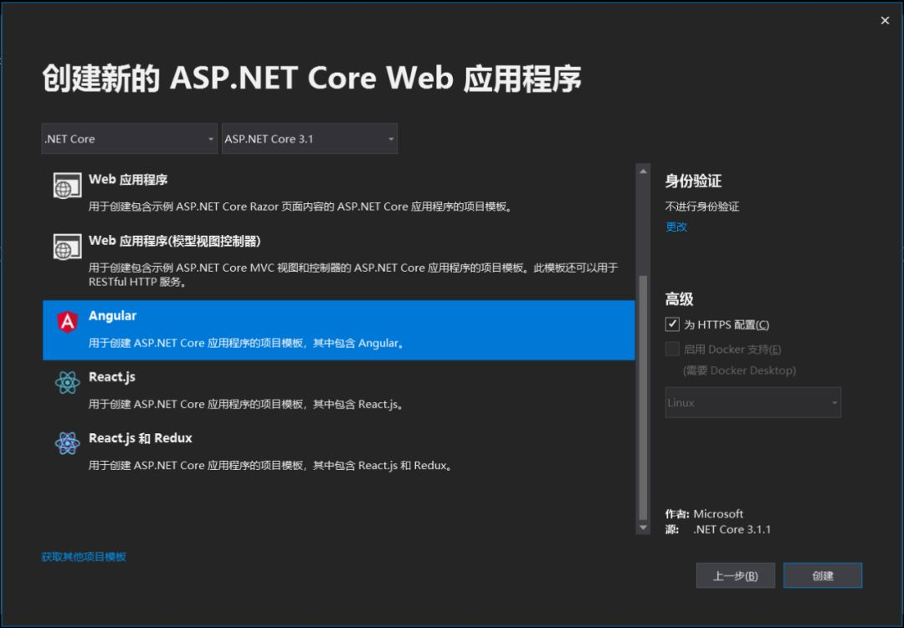Viewport: 904px width, 628px height.
Task: Close the dialog with the X button
Action: click(x=885, y=21)
